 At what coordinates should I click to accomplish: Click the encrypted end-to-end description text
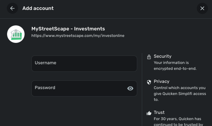[175, 65]
